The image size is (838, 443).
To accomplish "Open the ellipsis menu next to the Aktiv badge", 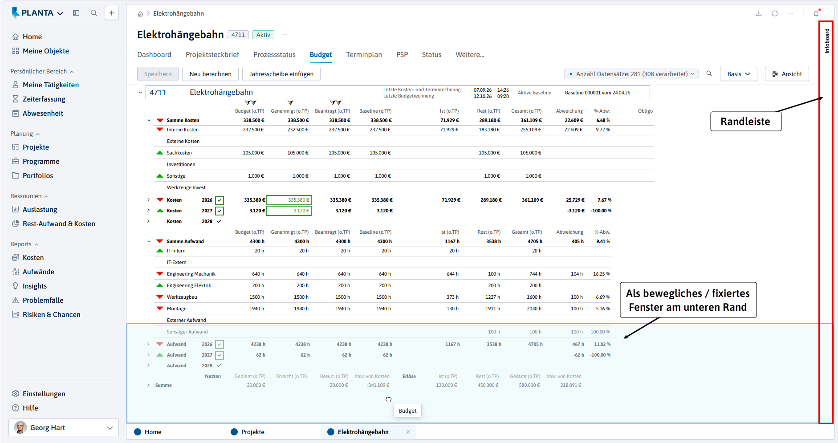I will (285, 35).
